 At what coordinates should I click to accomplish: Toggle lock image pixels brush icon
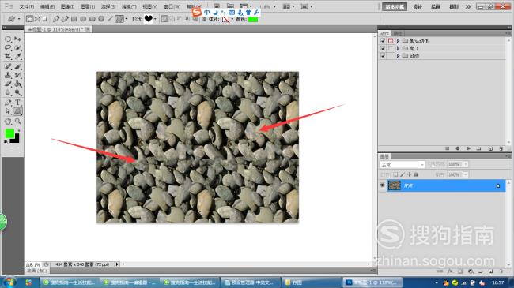403,174
